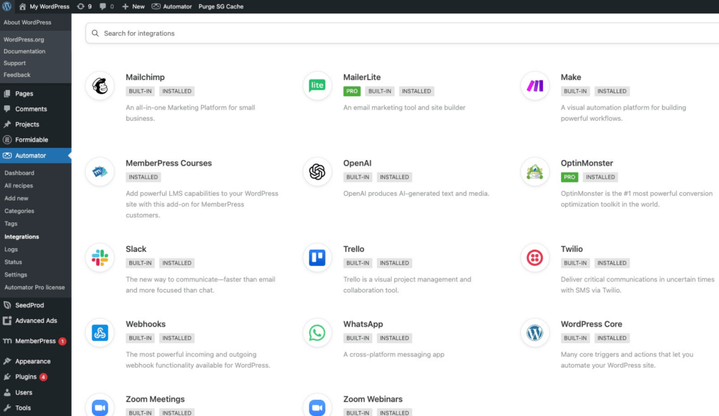719x416 pixels.
Task: Select the Trello board icon
Action: pos(317,258)
